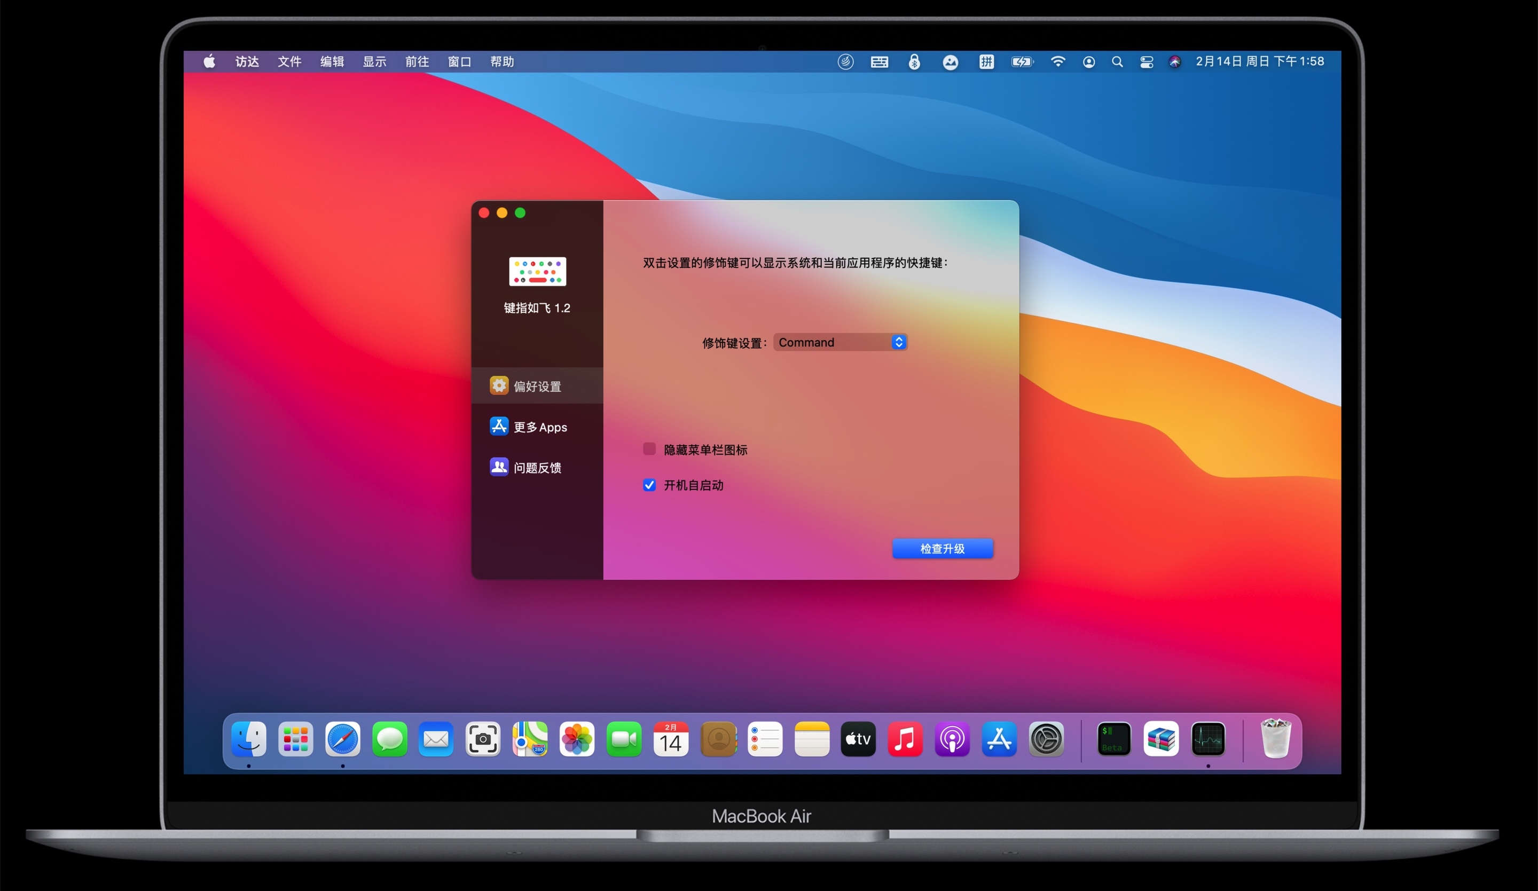Open the 访达 menu

tap(247, 61)
